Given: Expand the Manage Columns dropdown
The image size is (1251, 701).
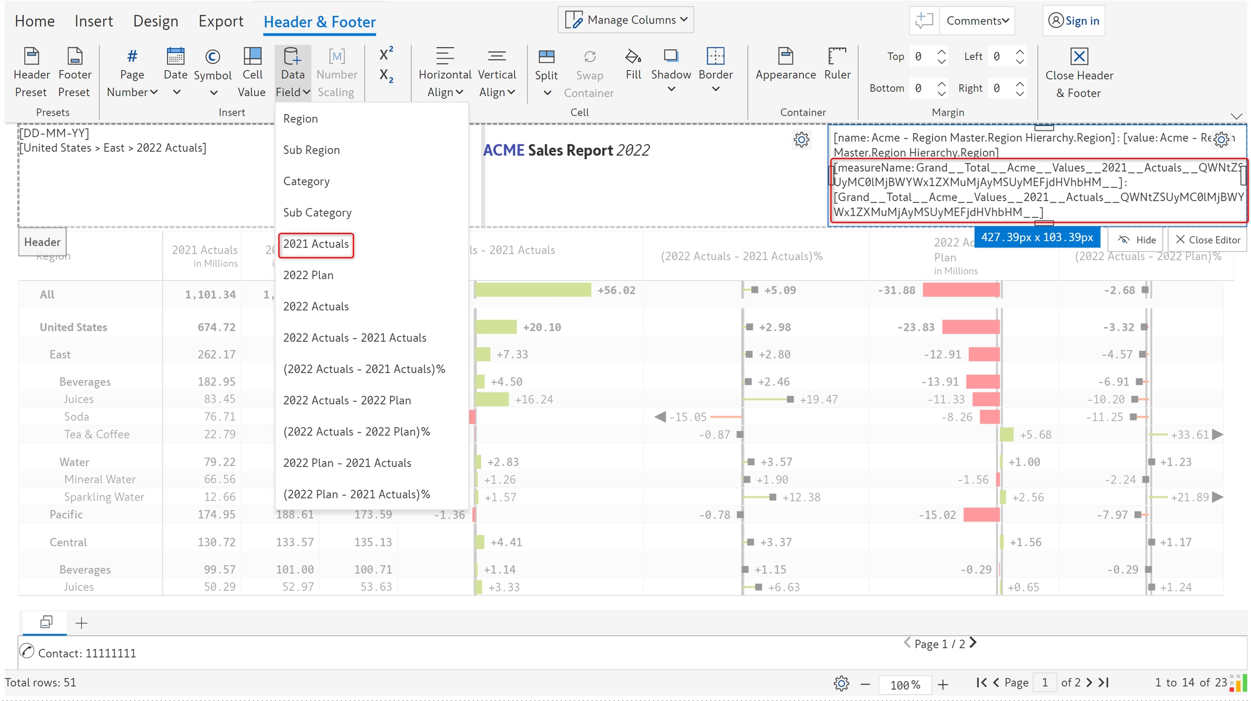Looking at the screenshot, I should coord(626,20).
